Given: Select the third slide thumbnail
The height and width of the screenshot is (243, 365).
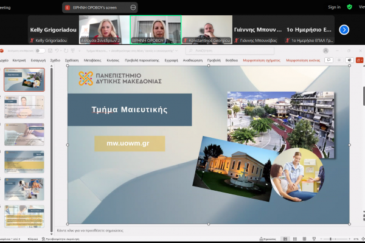Looking at the screenshot, I should coord(24,134).
